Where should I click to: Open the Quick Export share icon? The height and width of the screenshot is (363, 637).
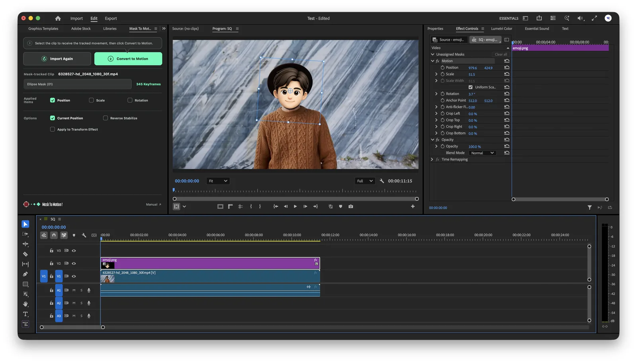tap(539, 18)
